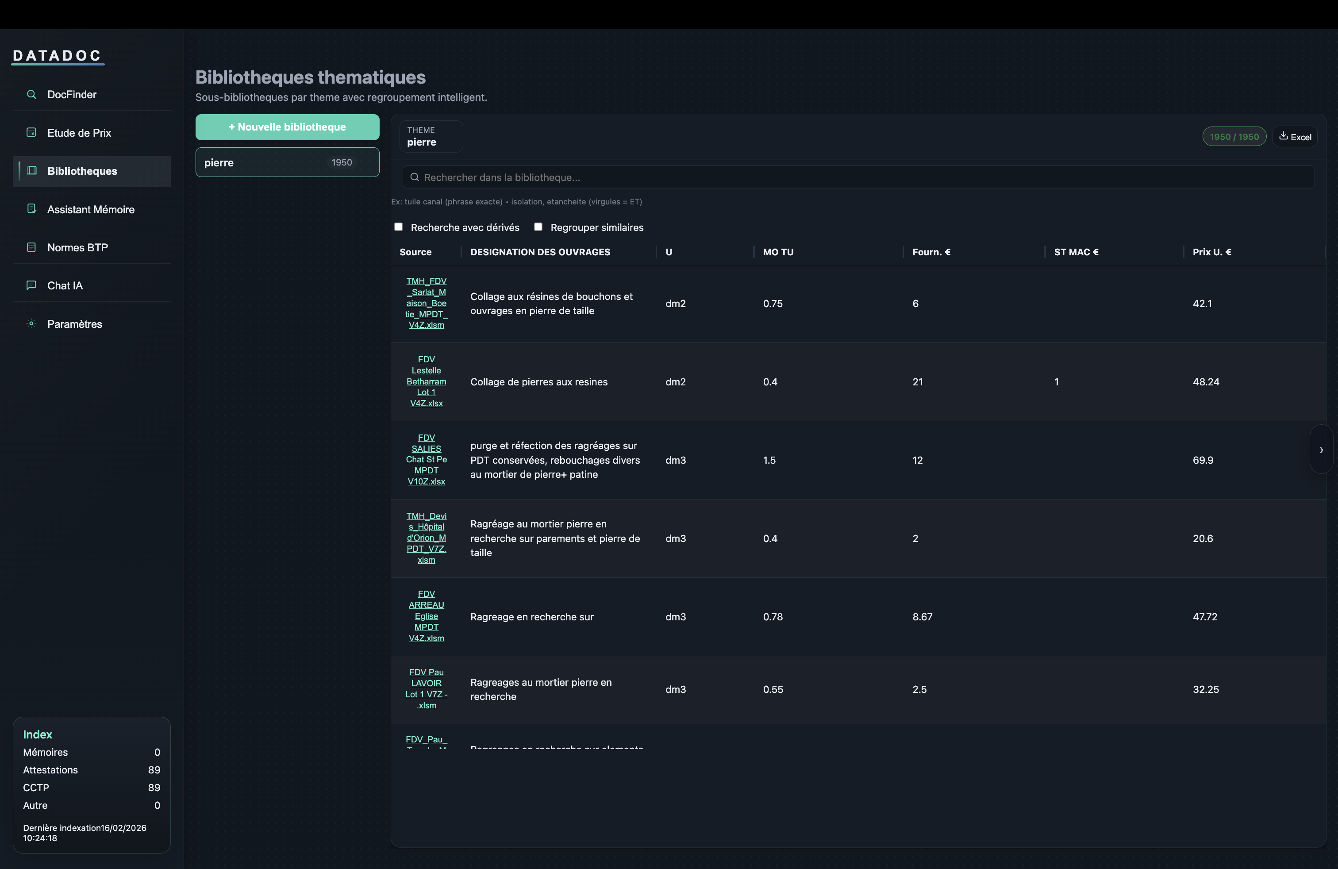Collapse the right side panel with the chevron
1338x869 pixels.
pyautogui.click(x=1321, y=450)
